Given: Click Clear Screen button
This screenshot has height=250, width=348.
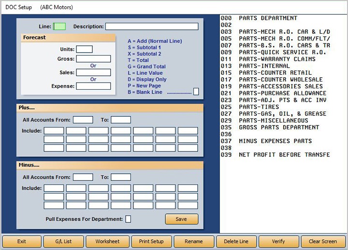Looking at the screenshot, I should click(x=323, y=241).
